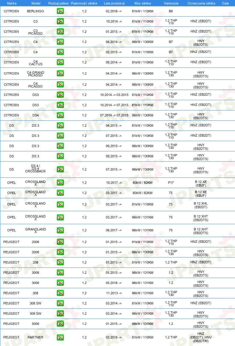Click the 'B 12 XHT (EB2DTS)' cell in the GRANDLAND X row
The image size is (235, 346).
click(201, 231)
